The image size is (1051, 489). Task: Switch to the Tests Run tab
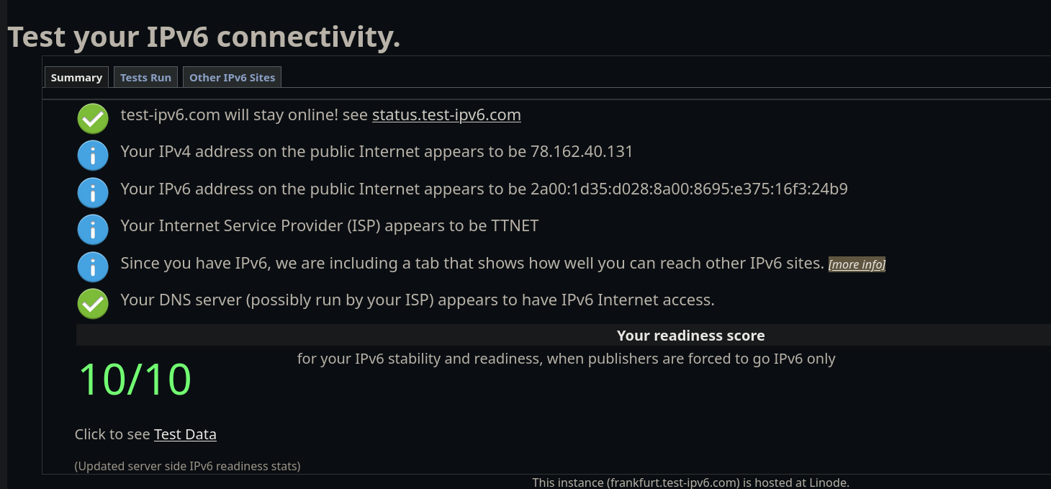click(145, 78)
